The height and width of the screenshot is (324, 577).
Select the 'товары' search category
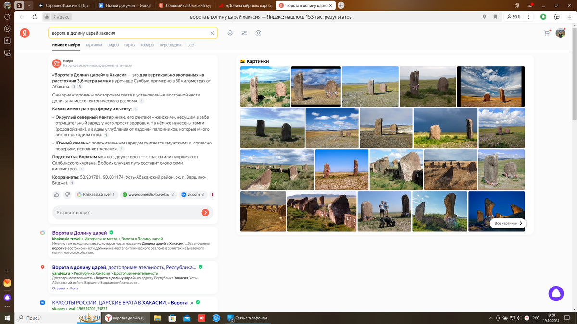[x=147, y=45]
